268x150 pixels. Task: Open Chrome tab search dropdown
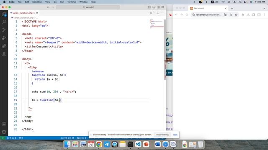point(264,8)
